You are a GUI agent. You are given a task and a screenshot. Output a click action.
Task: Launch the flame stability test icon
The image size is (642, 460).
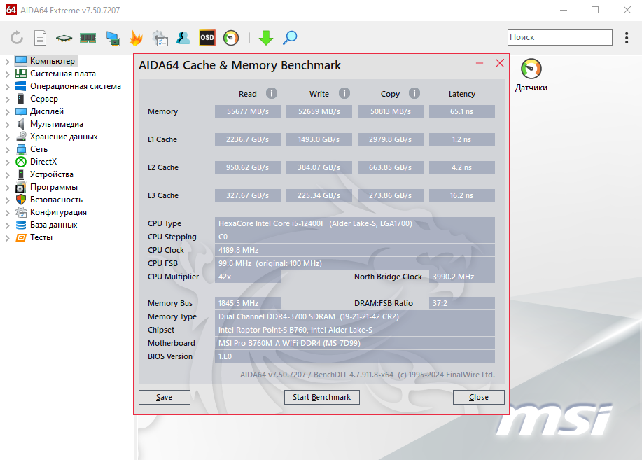136,38
